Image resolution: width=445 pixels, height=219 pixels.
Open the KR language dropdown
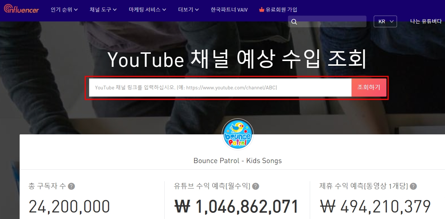pos(385,21)
